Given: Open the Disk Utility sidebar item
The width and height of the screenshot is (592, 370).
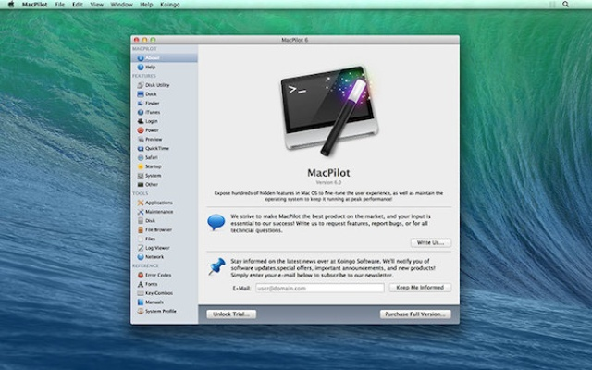Looking at the screenshot, I should 157,85.
